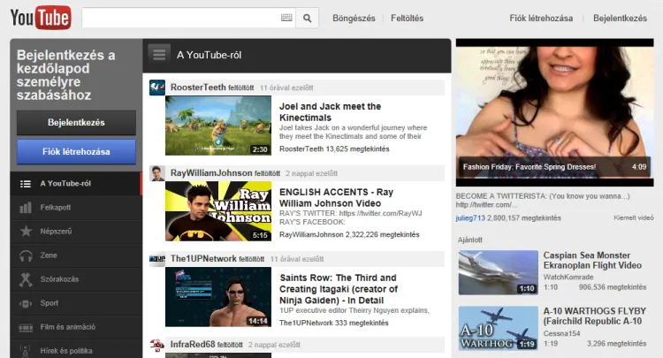Click the Feltöltés upload link
The image size is (663, 358).
tap(407, 18)
